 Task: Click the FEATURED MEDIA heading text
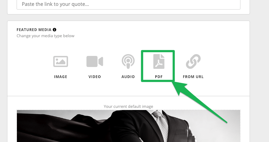(x=34, y=30)
